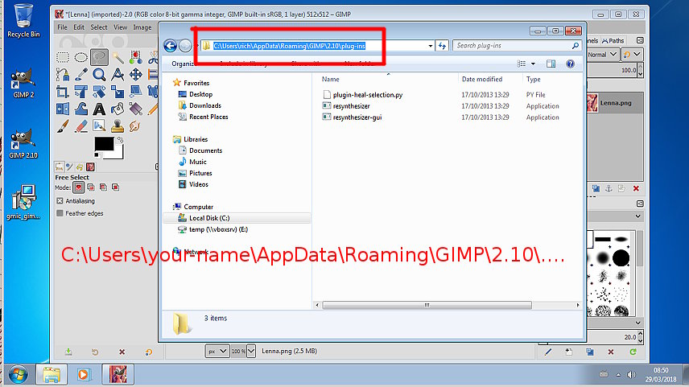This screenshot has width=689, height=387.
Task: Select the Bucket Fill tool
Action: tap(118, 109)
